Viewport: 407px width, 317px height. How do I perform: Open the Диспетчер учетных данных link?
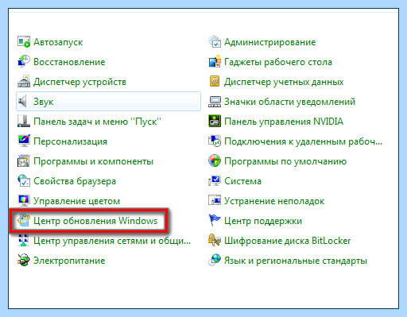pos(284,82)
